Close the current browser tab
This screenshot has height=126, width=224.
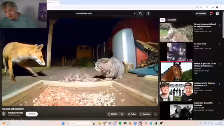point(57,2)
